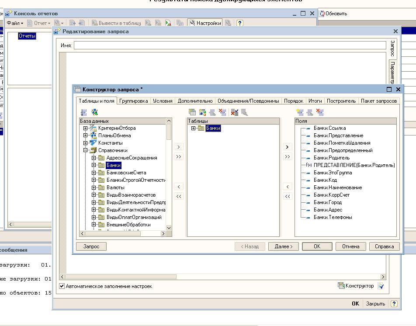This screenshot has height=326, width=416.
Task: Add the selected database table with single arrow
Action: tap(179, 147)
